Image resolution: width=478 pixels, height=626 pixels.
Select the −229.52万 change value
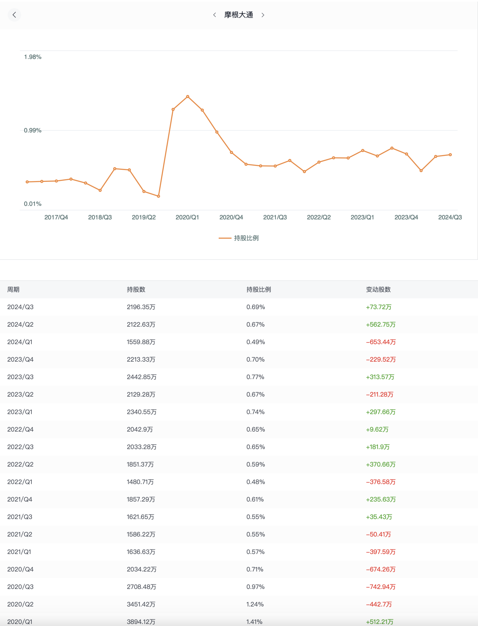tap(381, 359)
